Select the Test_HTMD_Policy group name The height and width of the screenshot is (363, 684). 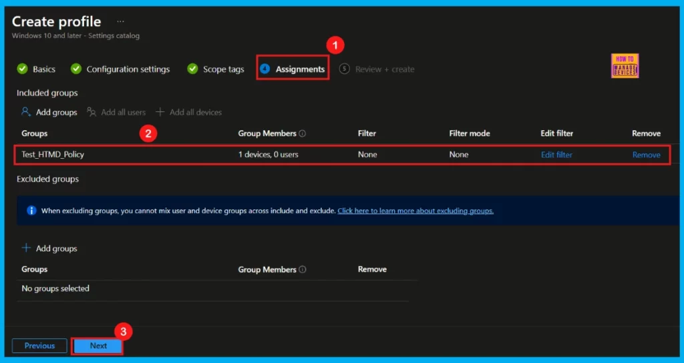(x=53, y=155)
